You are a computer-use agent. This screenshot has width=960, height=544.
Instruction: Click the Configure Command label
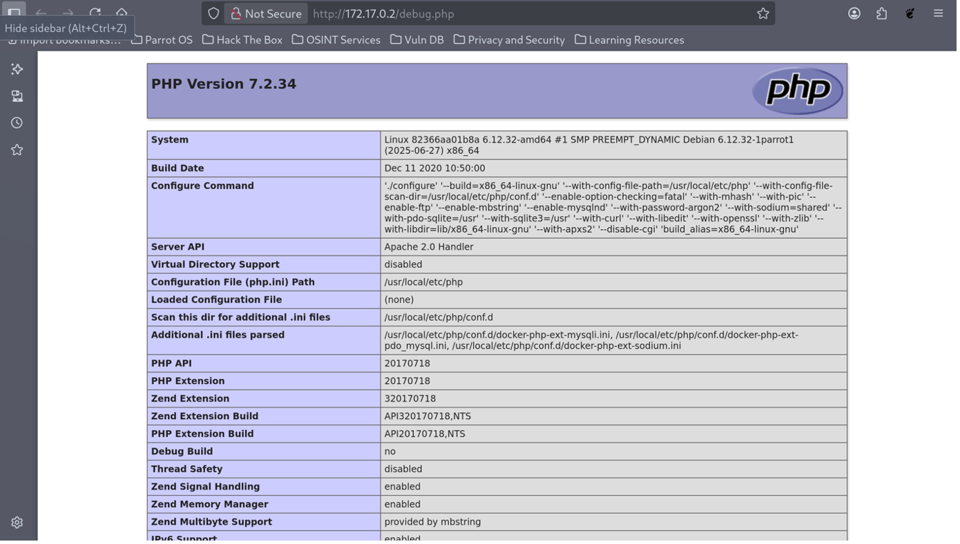click(202, 186)
